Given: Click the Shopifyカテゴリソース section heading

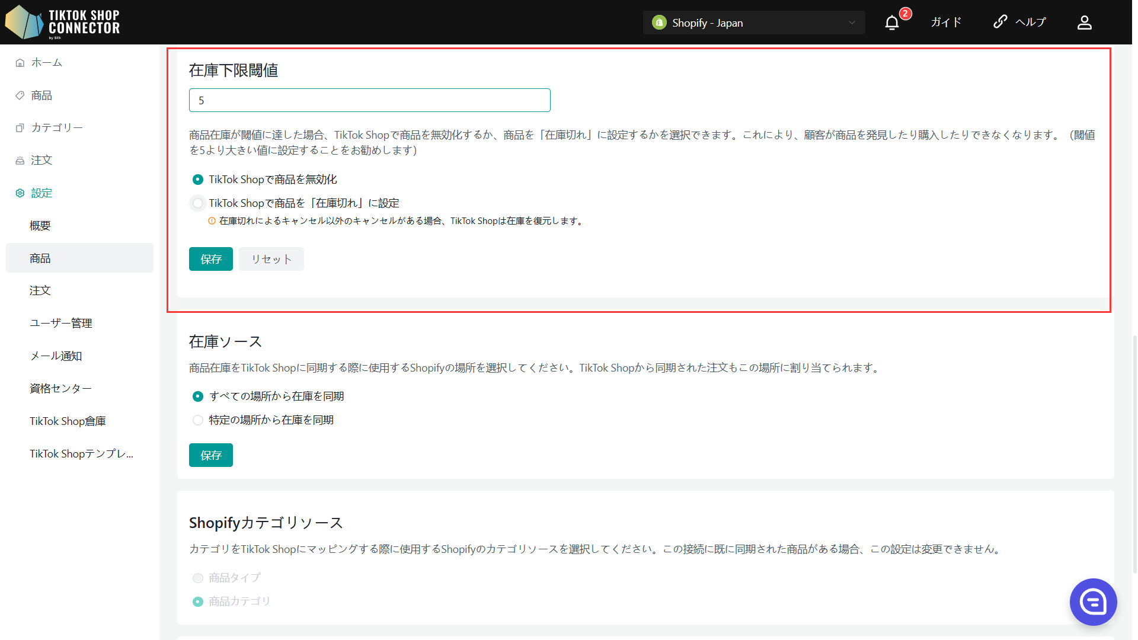Looking at the screenshot, I should tap(266, 523).
